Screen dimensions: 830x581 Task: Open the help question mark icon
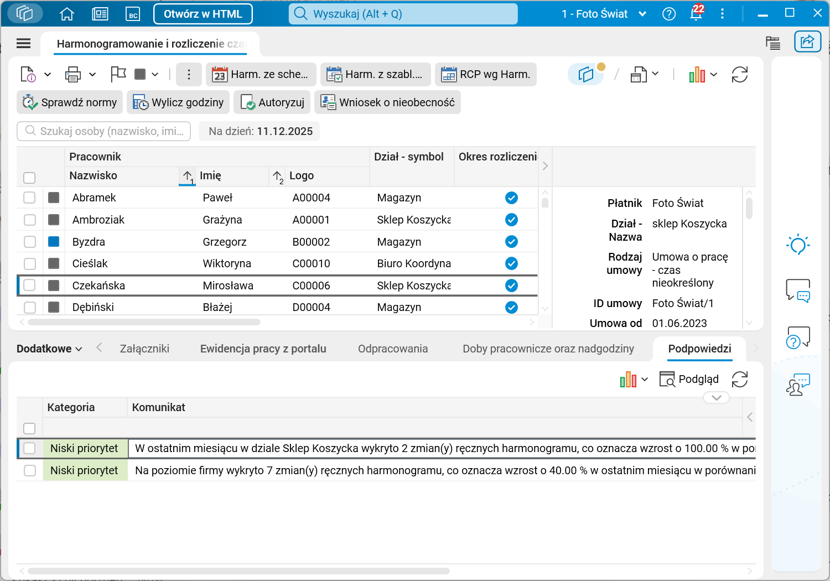click(669, 14)
